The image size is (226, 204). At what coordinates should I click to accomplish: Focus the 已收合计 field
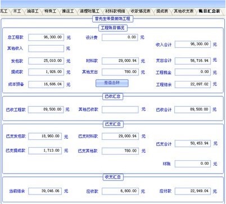pos(192,110)
